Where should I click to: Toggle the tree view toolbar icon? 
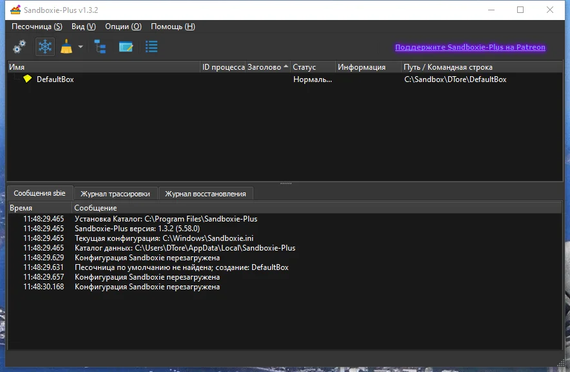coord(100,46)
